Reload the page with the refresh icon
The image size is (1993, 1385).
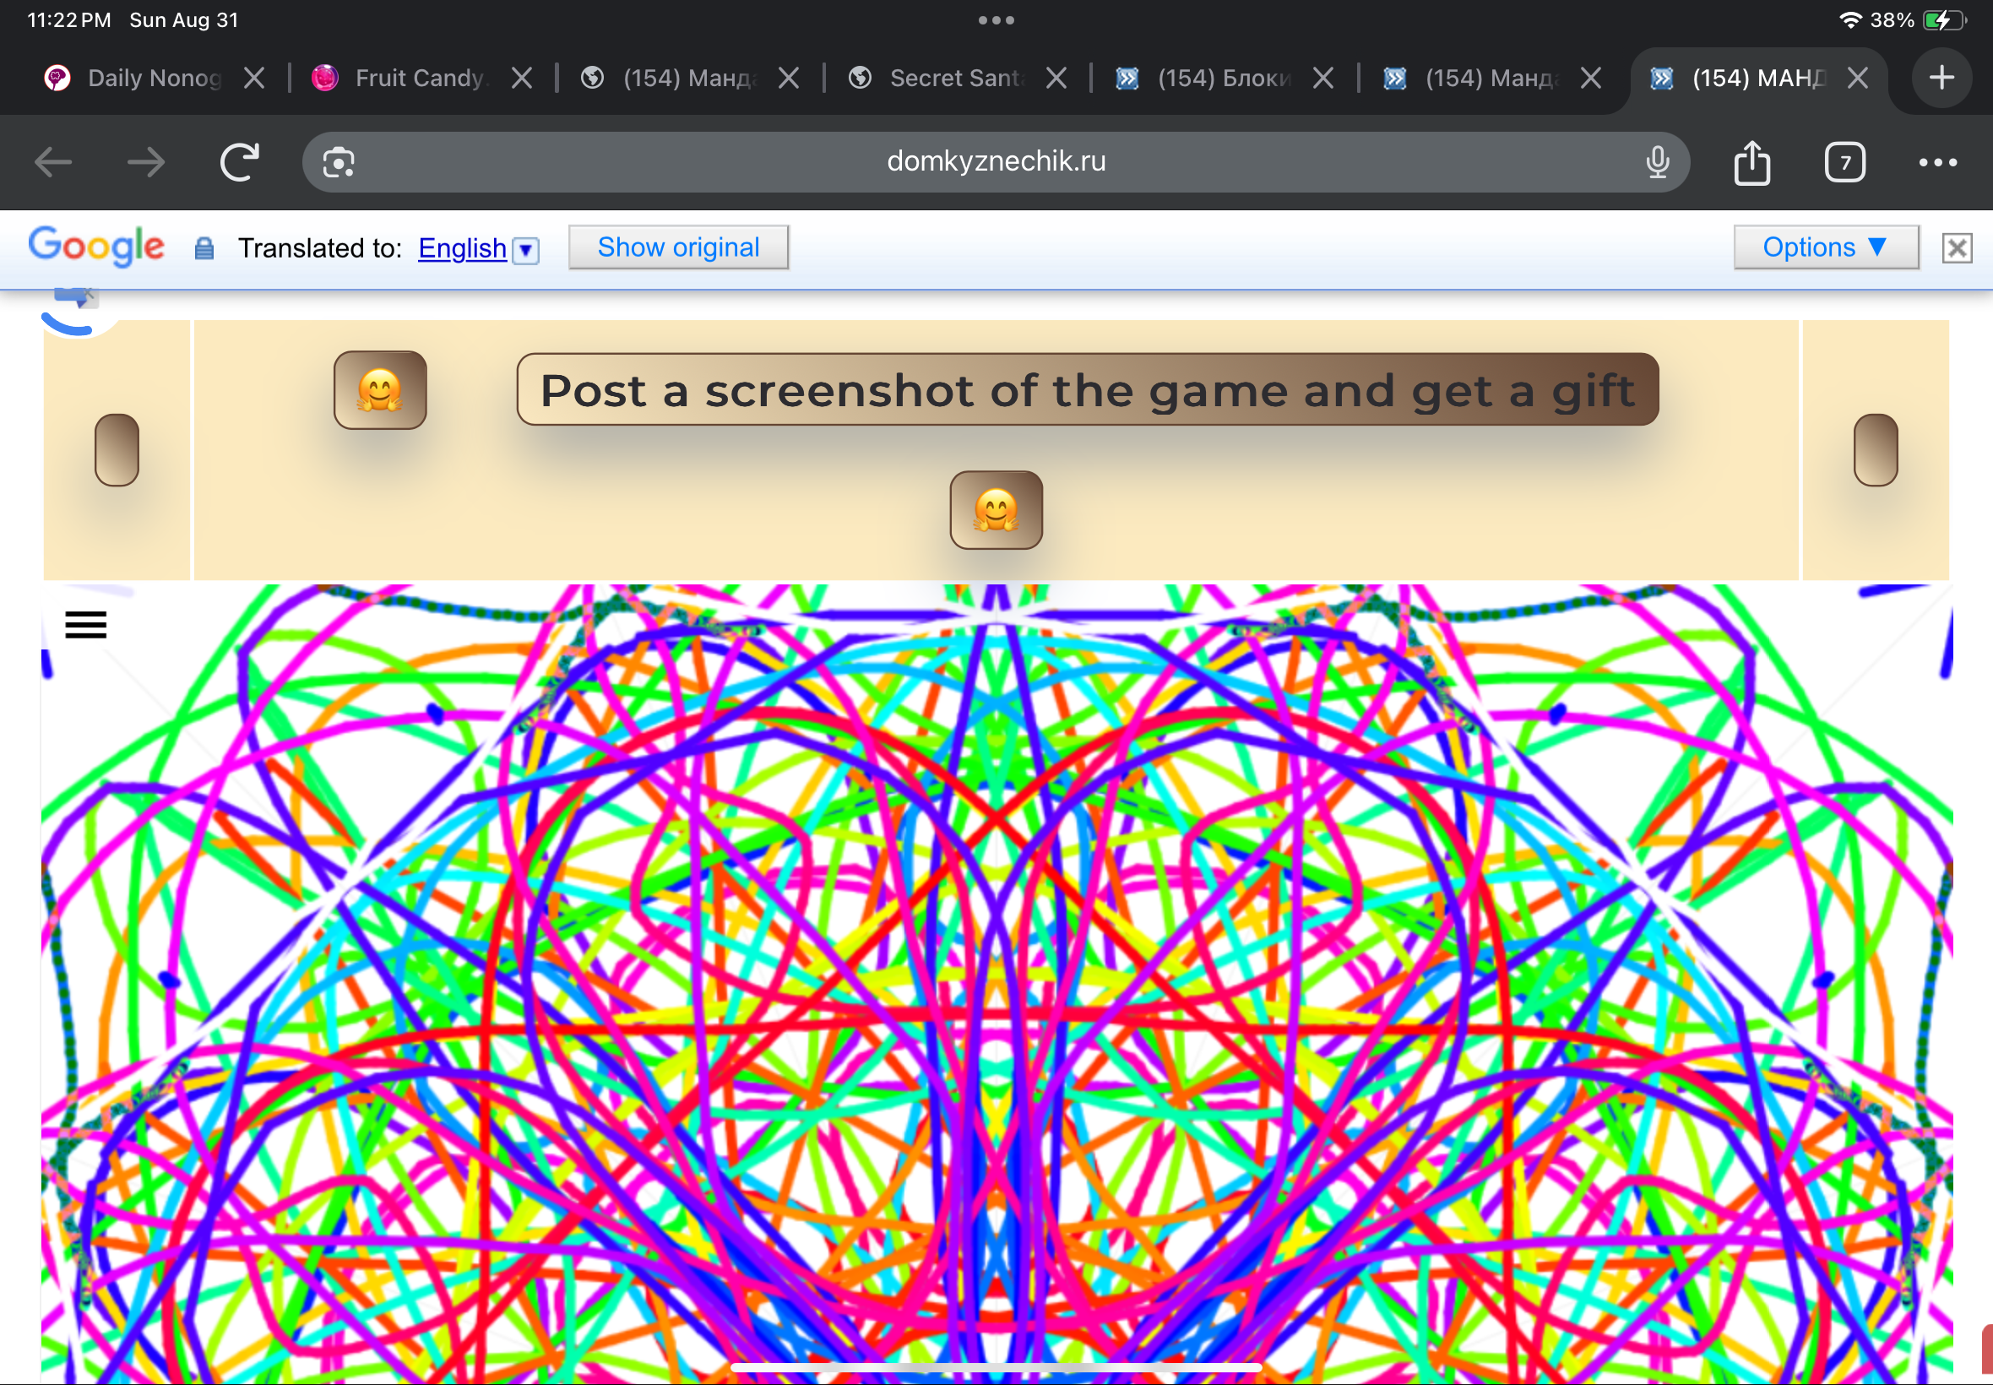point(240,162)
